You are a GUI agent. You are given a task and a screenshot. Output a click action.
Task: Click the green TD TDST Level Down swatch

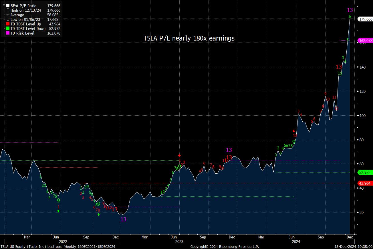pyautogui.click(x=8, y=29)
